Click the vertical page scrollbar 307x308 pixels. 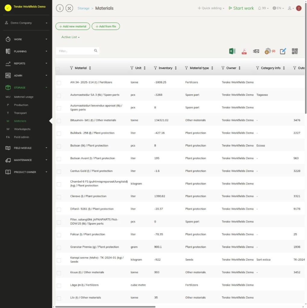(306, 59)
